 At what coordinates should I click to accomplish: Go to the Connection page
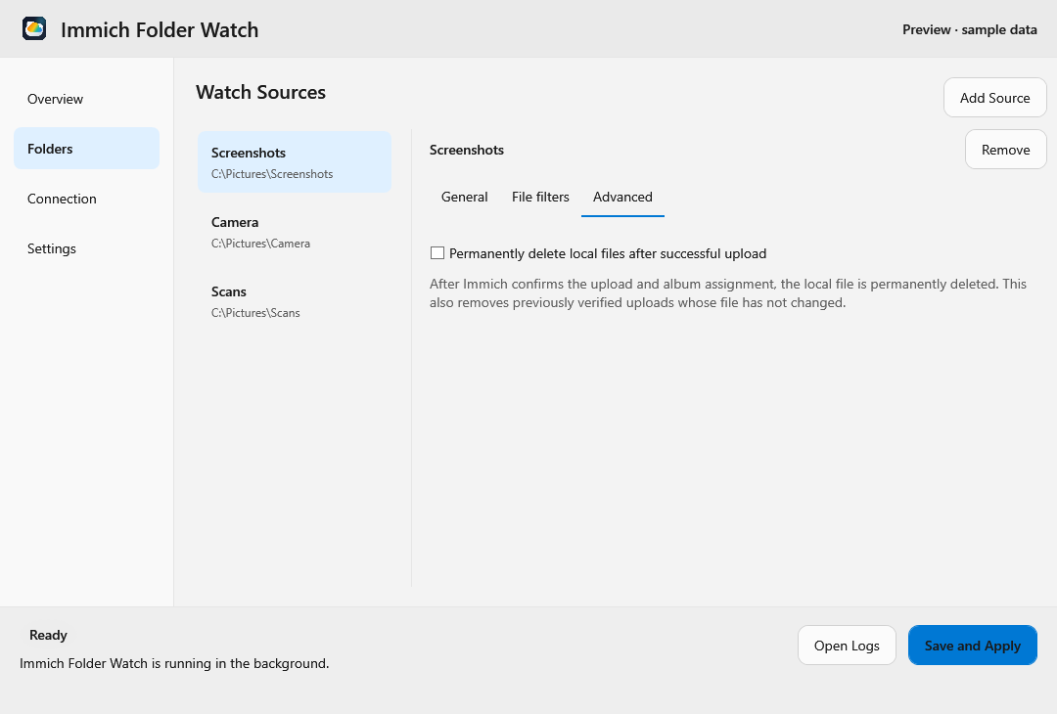click(x=86, y=199)
